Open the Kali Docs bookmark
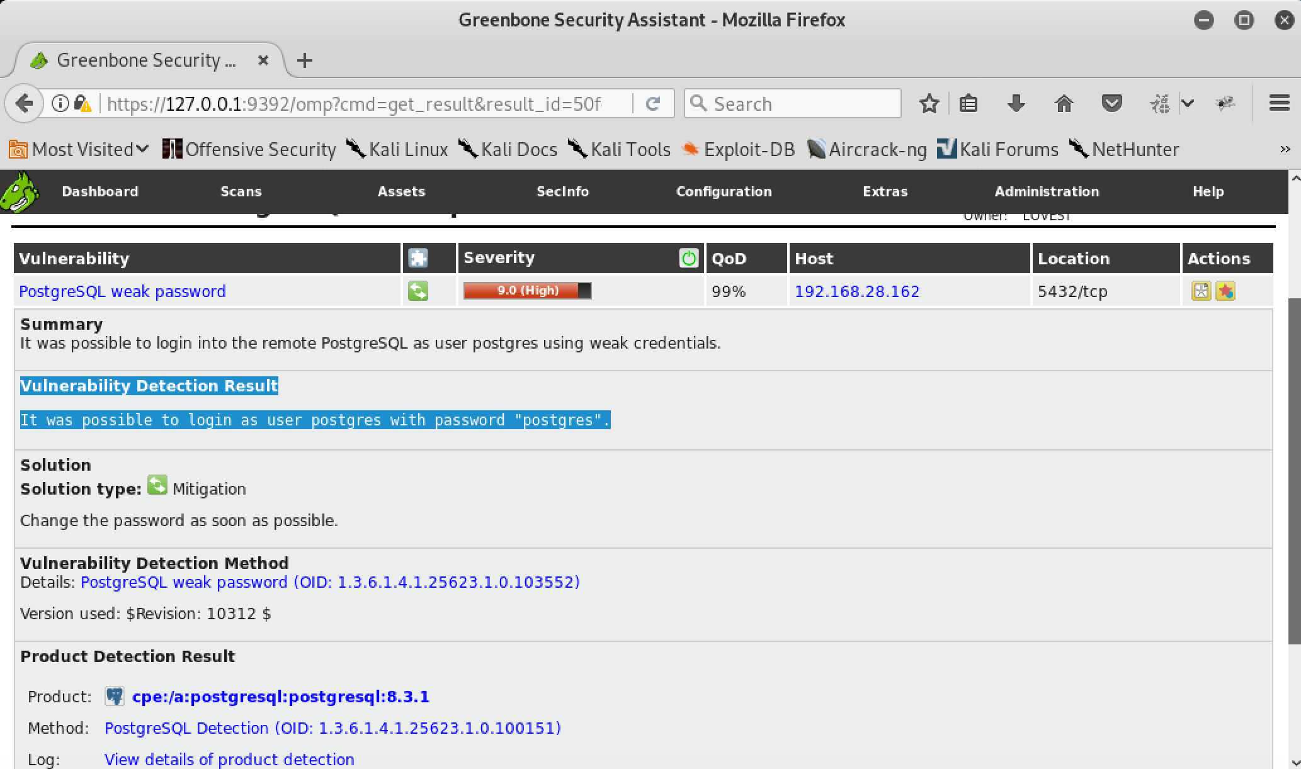 [x=508, y=149]
